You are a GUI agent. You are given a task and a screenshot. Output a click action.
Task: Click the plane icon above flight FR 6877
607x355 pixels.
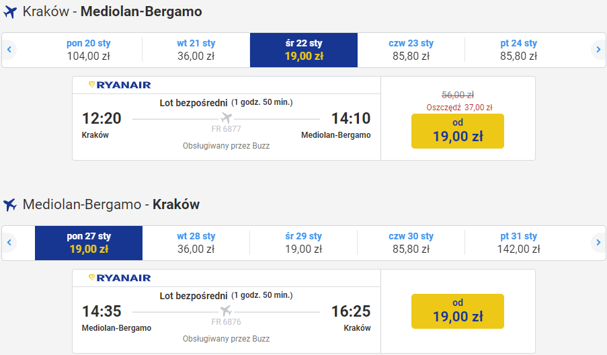226,119
